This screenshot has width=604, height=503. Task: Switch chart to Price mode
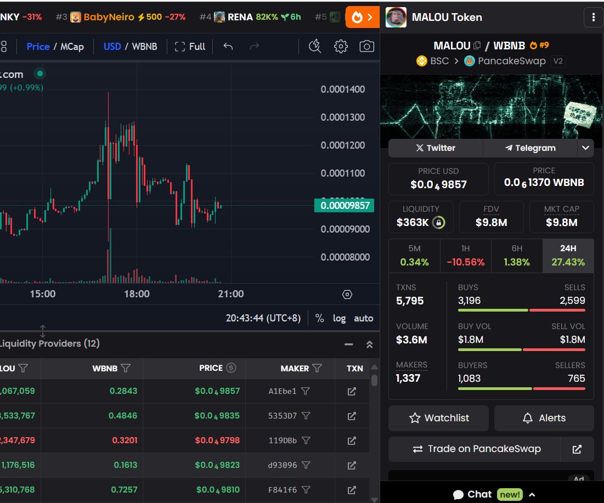tap(38, 47)
